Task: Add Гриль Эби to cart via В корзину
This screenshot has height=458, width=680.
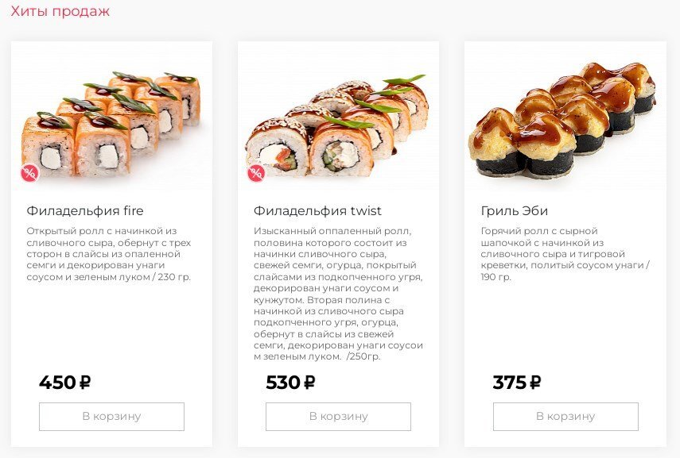Action: pyautogui.click(x=565, y=417)
